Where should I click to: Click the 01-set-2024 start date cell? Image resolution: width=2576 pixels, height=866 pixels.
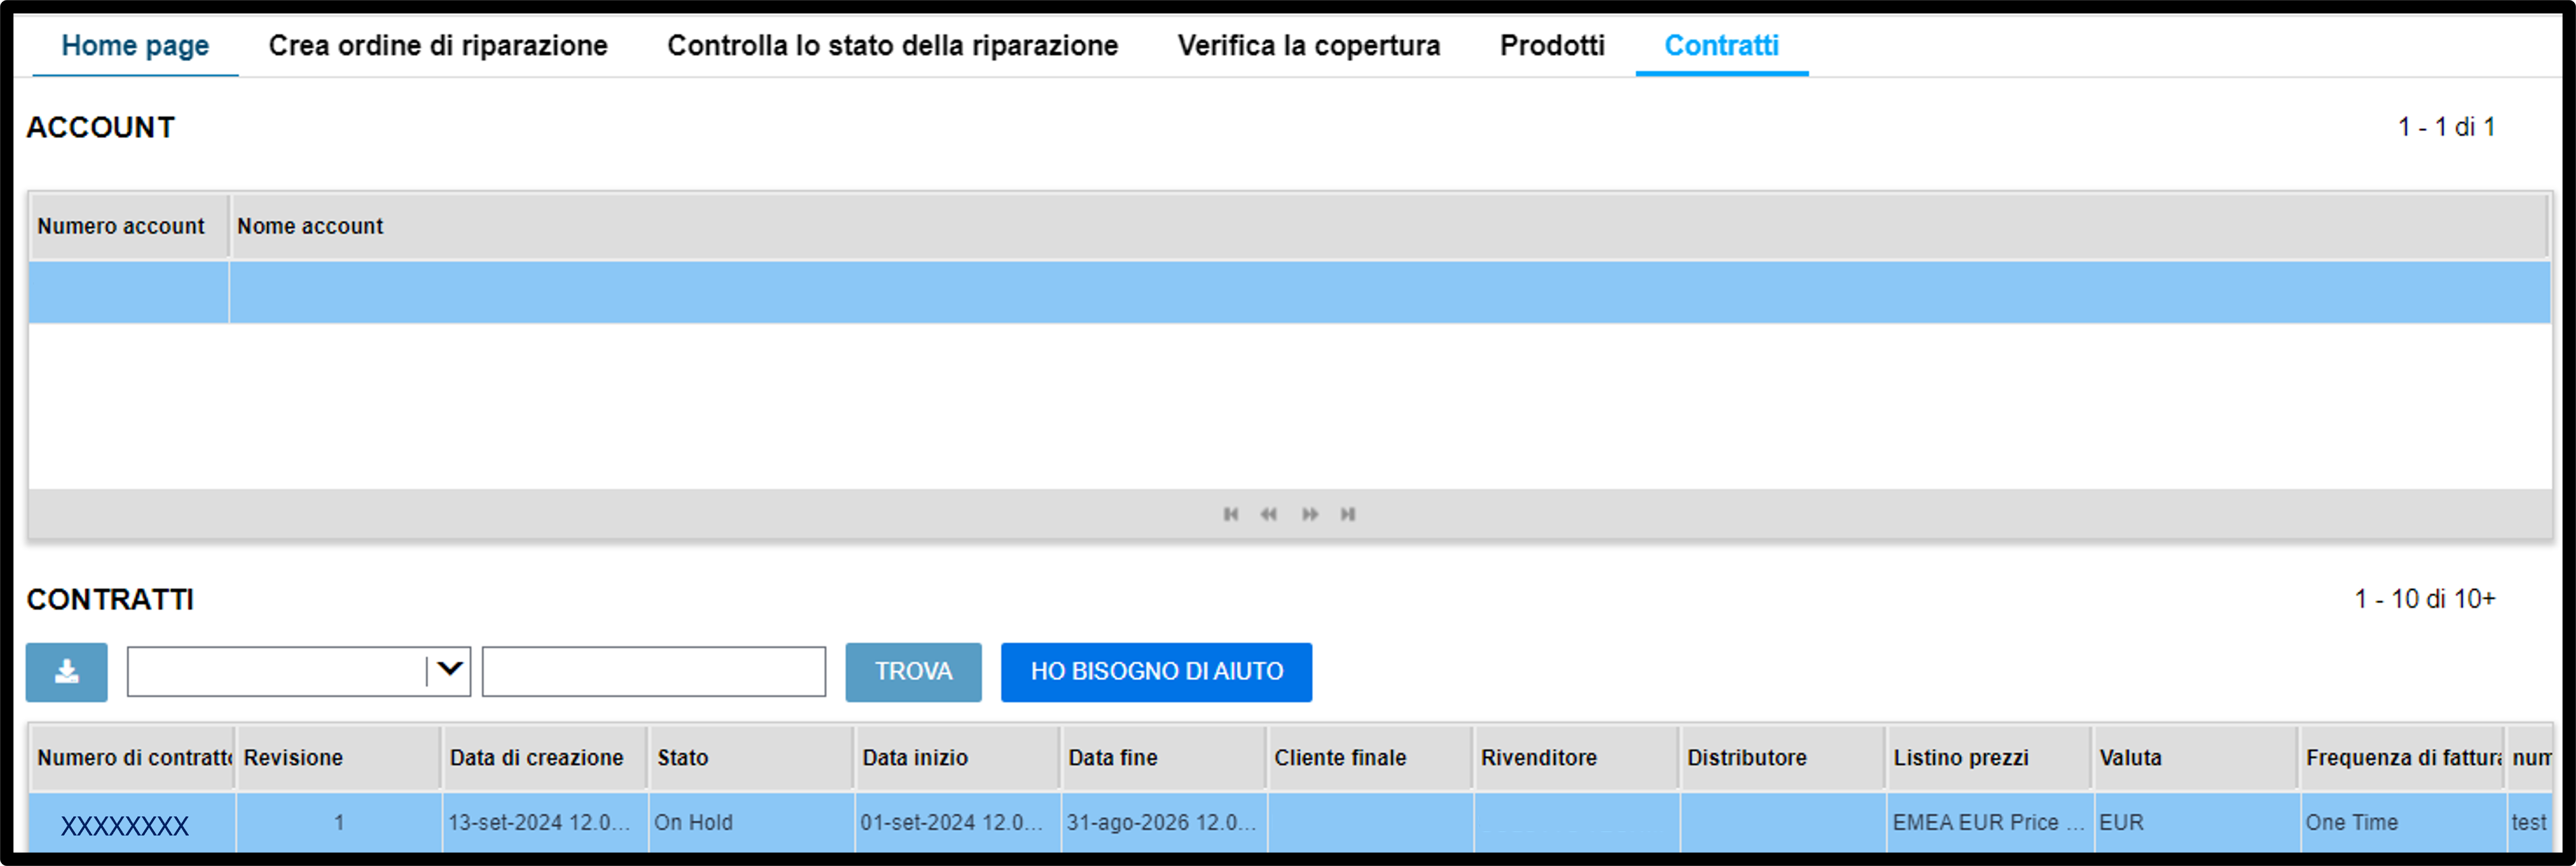point(958,823)
